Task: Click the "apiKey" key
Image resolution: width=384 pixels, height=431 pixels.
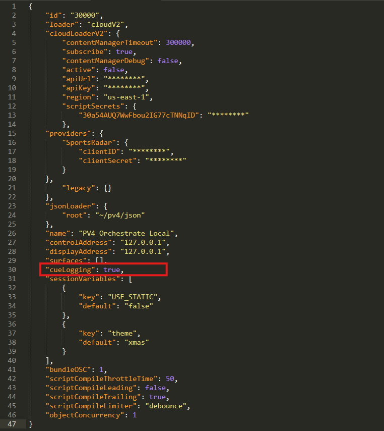Action: coord(79,88)
